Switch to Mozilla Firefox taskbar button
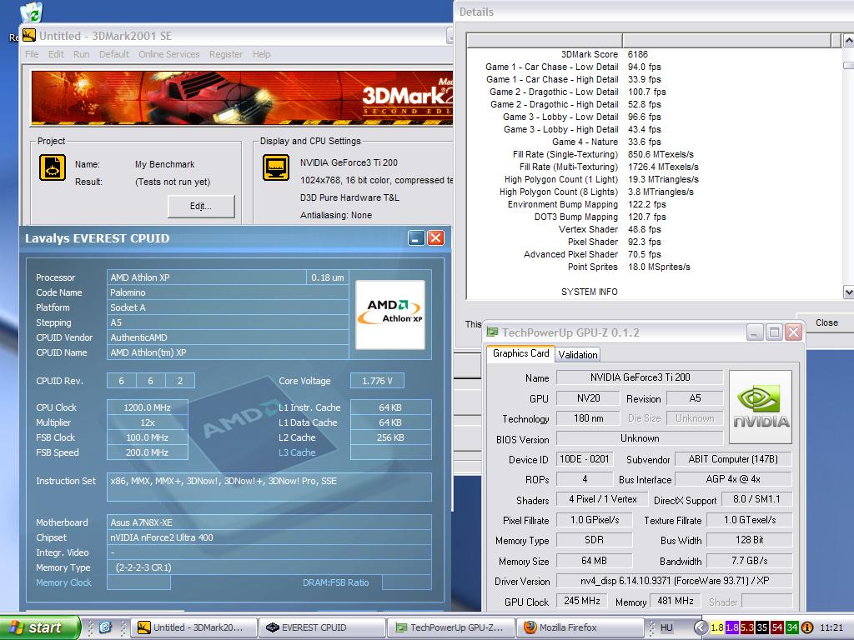Screen dimensions: 854x640 (580, 627)
